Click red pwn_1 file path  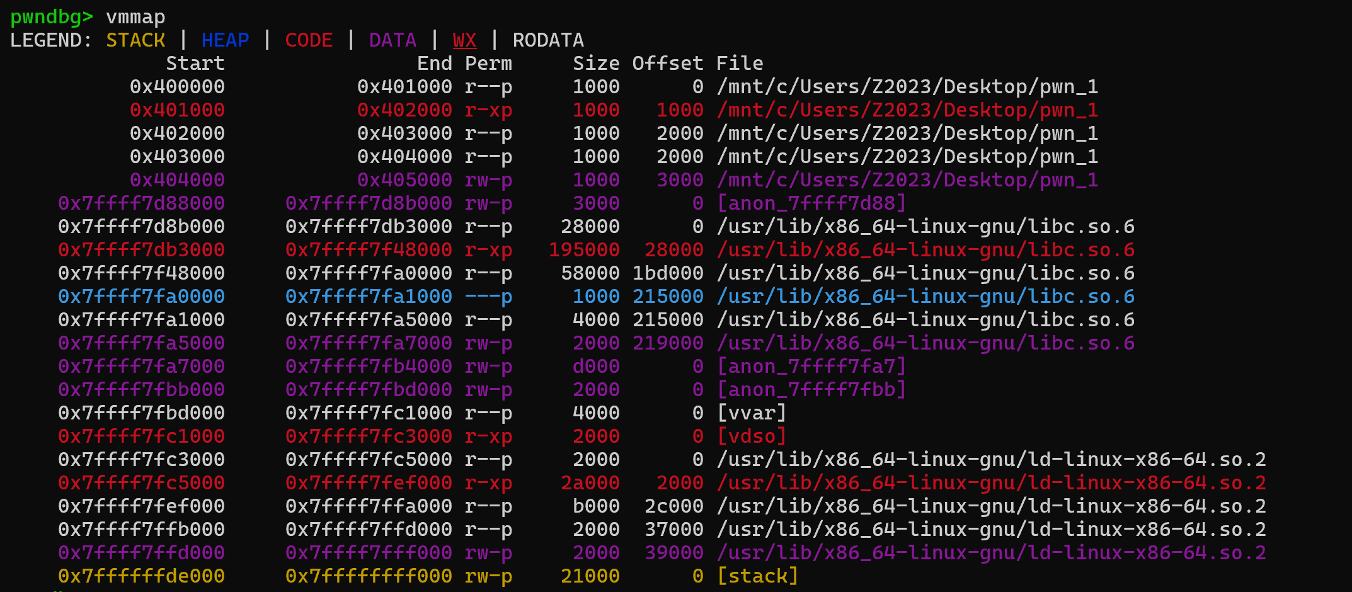point(907,110)
